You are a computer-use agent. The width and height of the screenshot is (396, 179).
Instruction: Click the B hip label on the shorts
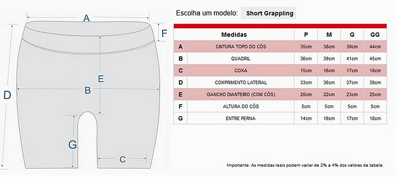point(88,90)
